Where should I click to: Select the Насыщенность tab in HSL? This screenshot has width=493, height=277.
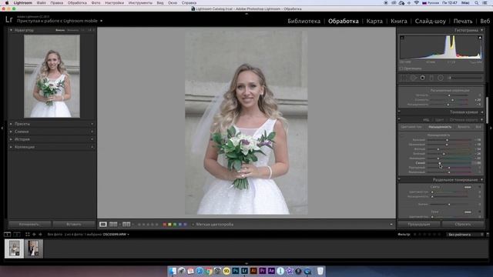pyautogui.click(x=440, y=127)
